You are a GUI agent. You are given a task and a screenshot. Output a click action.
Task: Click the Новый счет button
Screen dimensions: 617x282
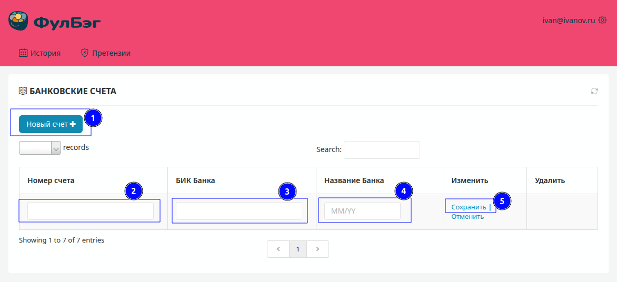pyautogui.click(x=51, y=124)
